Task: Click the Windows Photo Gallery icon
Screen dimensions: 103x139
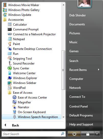Action: pyautogui.click(x=5, y=10)
